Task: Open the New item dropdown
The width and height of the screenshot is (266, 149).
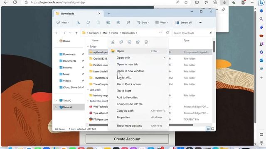Action: click(x=63, y=22)
